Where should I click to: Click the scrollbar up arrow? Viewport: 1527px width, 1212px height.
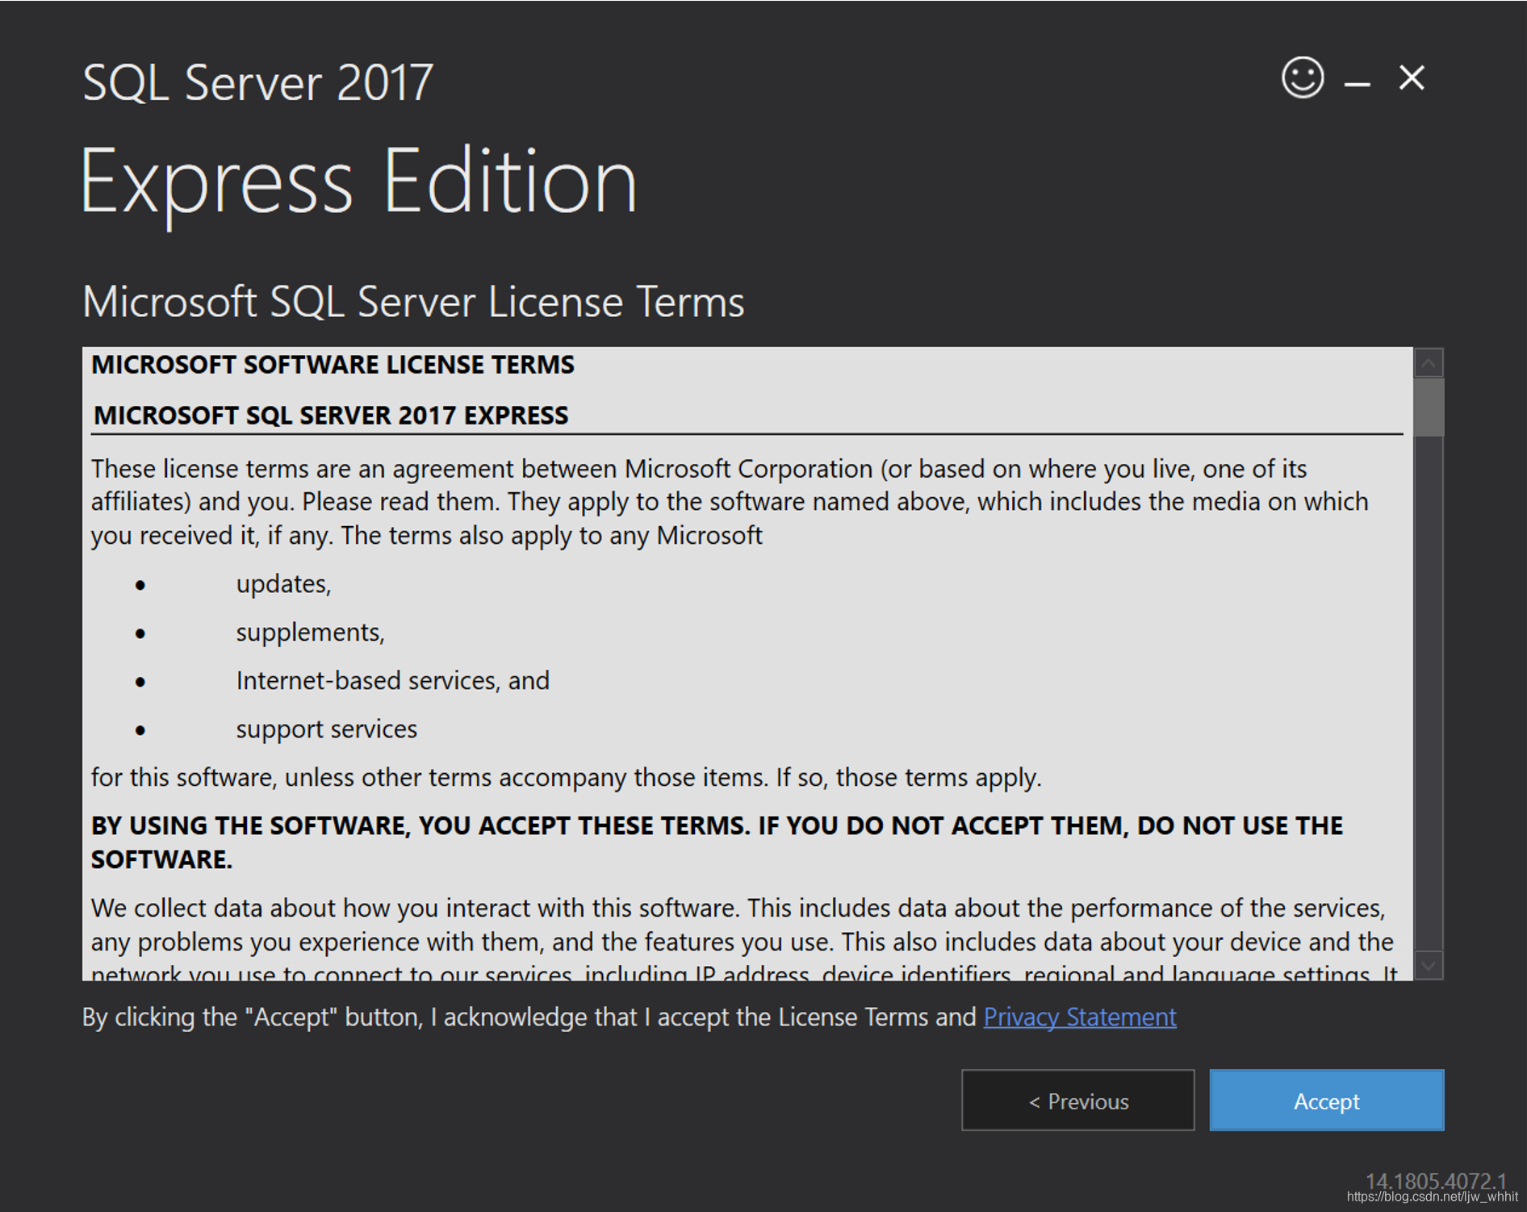pos(1427,363)
